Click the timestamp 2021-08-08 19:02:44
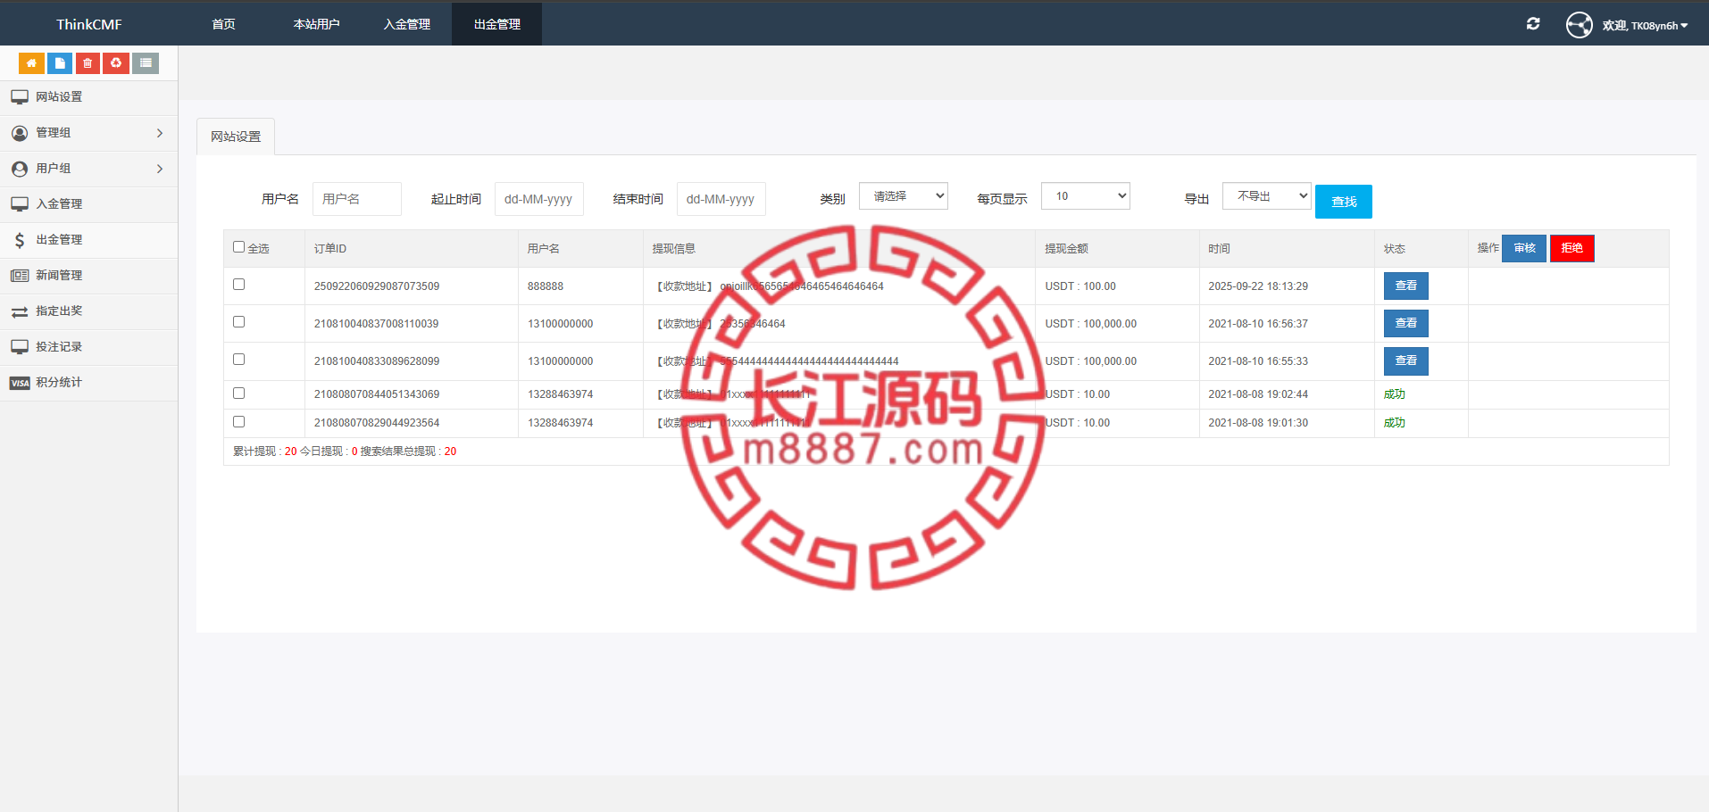1709x812 pixels. [x=1258, y=394]
